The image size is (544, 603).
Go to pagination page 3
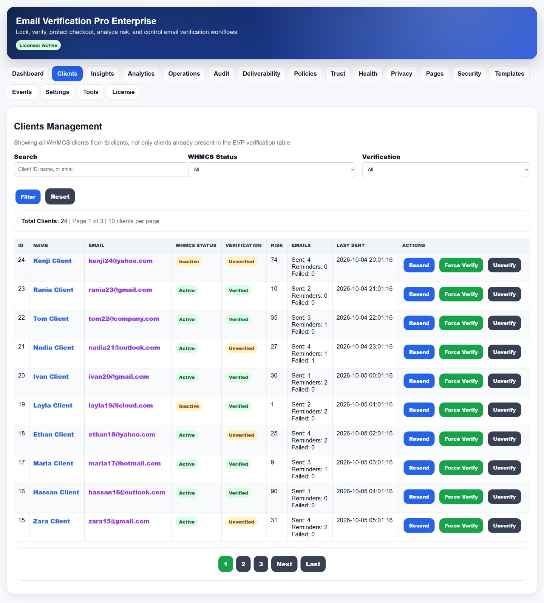point(261,564)
